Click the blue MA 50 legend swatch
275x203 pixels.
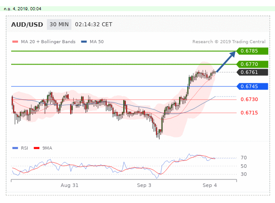coord(84,41)
